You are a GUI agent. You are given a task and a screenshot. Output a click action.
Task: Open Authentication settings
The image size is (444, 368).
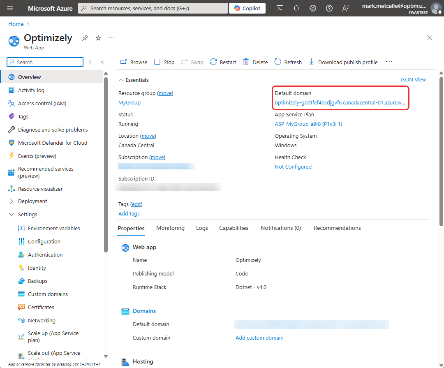pyautogui.click(x=45, y=255)
